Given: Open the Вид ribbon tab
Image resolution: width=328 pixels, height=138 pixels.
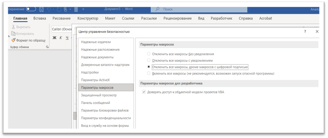Looking at the screenshot, I should point(201,18).
